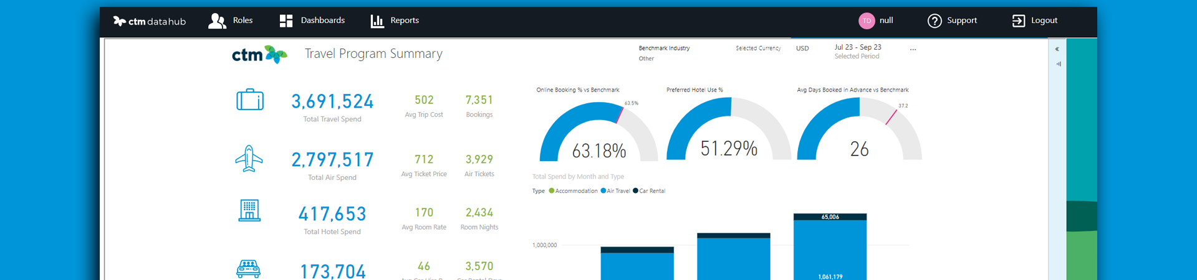Click the Logout exit icon
The height and width of the screenshot is (280, 1197).
(1018, 21)
